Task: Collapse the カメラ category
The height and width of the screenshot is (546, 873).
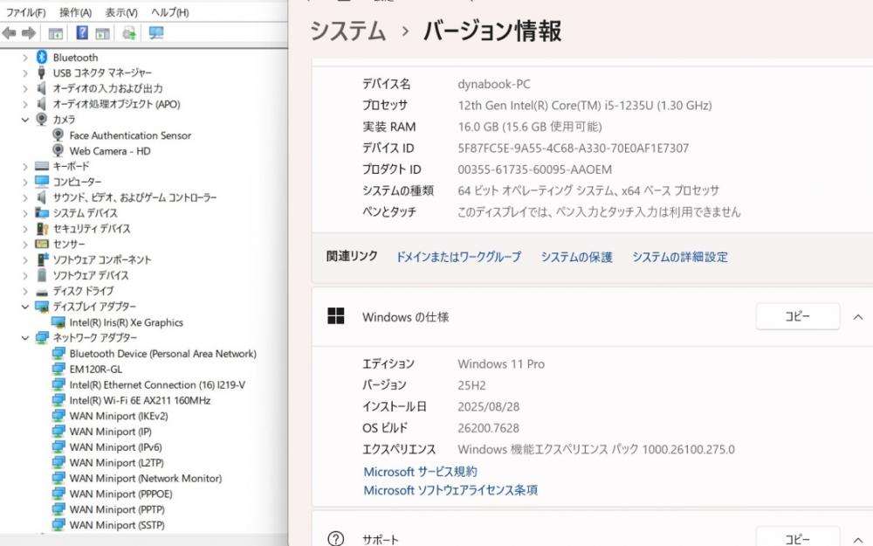Action: (x=25, y=120)
